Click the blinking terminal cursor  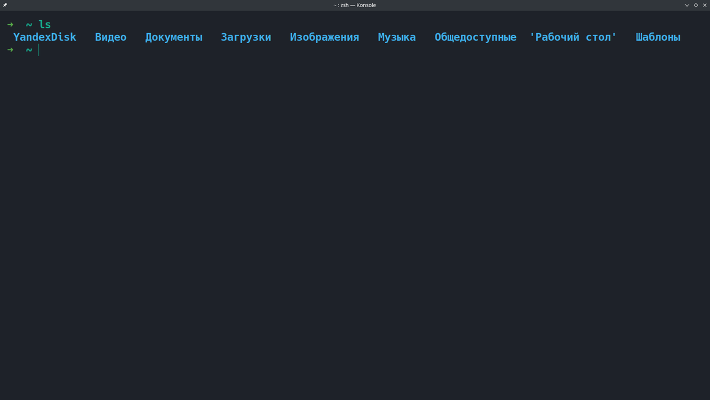38,50
